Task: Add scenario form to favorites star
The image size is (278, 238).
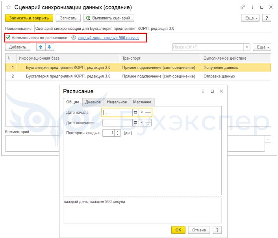Action: (x=9, y=7)
